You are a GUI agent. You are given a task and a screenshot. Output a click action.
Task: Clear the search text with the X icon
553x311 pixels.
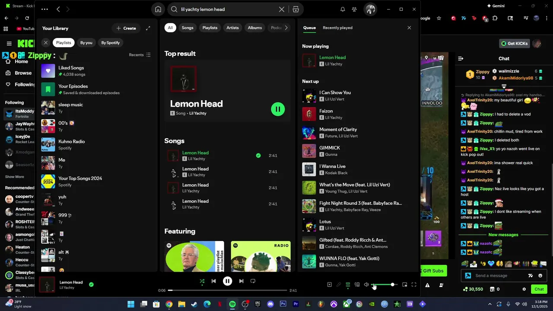click(x=282, y=9)
